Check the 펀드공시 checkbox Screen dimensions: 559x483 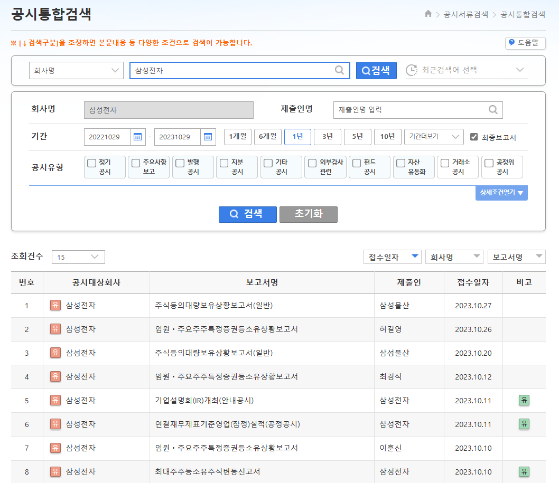point(357,163)
